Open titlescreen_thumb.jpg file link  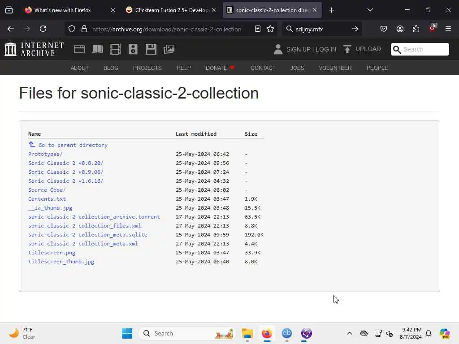click(x=61, y=262)
